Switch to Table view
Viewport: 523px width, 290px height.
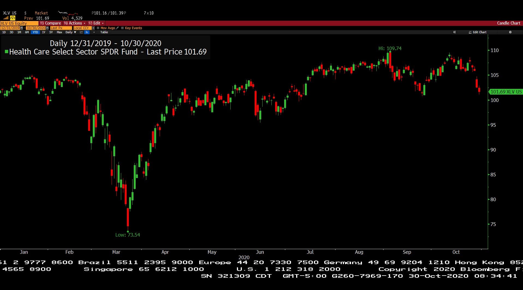point(104,32)
